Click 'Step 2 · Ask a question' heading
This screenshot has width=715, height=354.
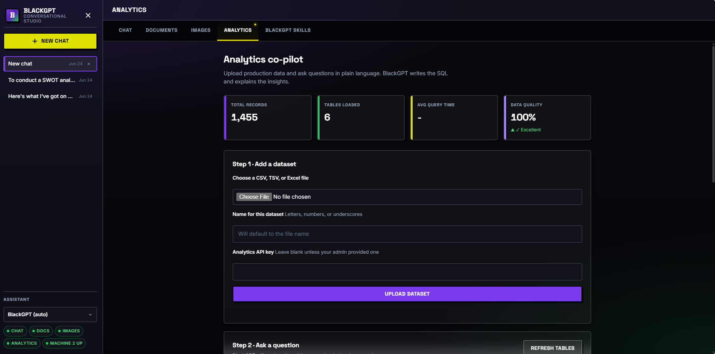pyautogui.click(x=266, y=345)
